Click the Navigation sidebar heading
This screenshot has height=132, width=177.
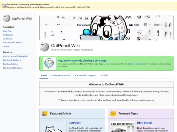coord(9,27)
